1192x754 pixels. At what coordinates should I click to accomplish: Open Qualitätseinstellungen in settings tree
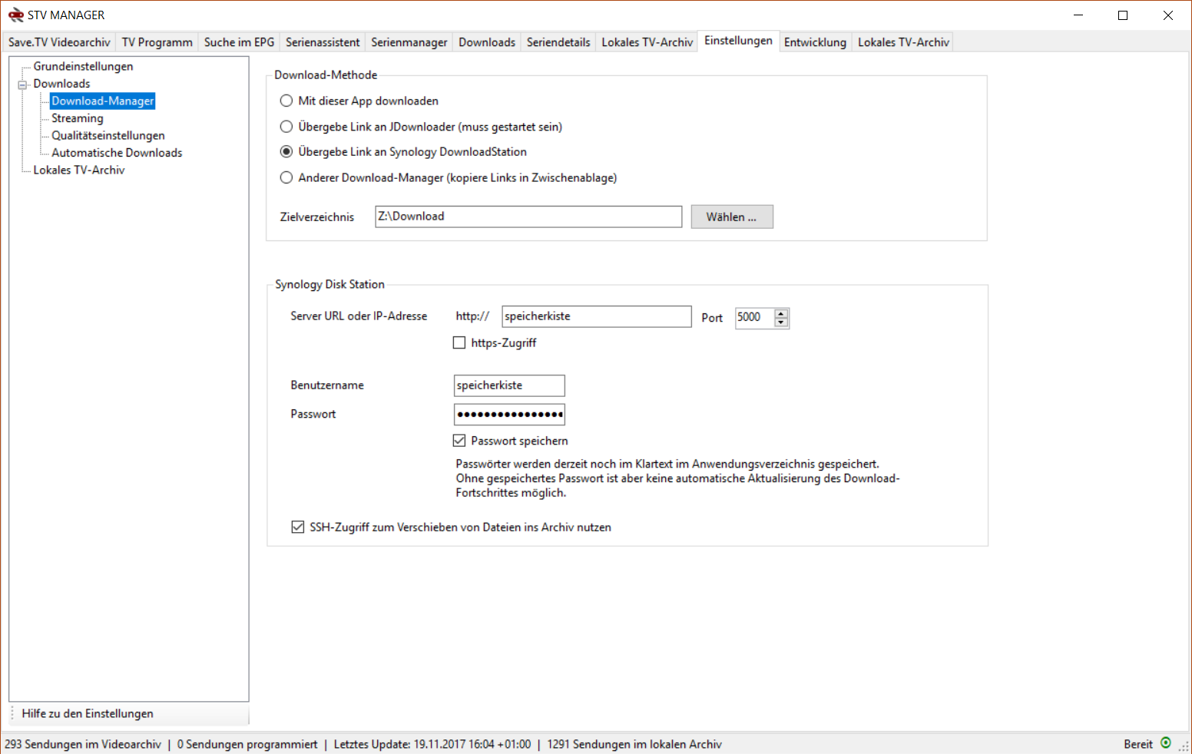[x=108, y=136]
